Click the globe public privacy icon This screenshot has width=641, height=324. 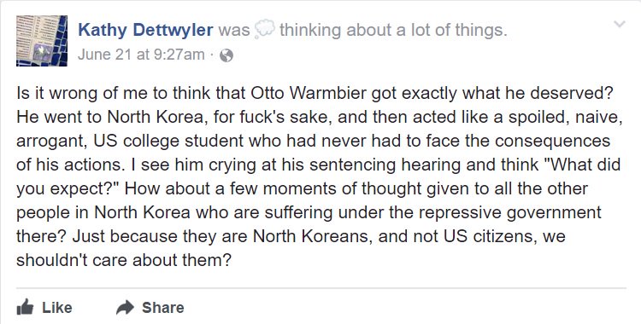pyautogui.click(x=226, y=55)
